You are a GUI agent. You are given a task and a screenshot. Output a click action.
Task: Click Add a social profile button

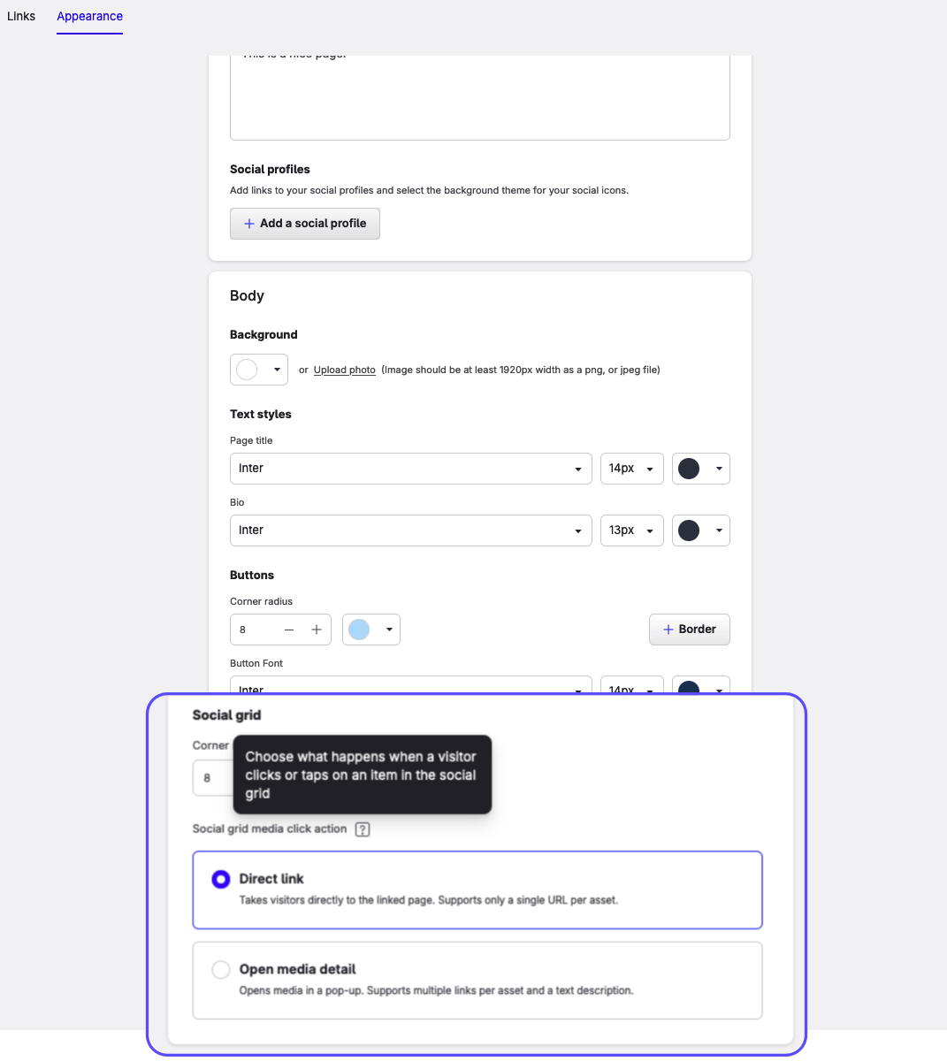(x=305, y=224)
